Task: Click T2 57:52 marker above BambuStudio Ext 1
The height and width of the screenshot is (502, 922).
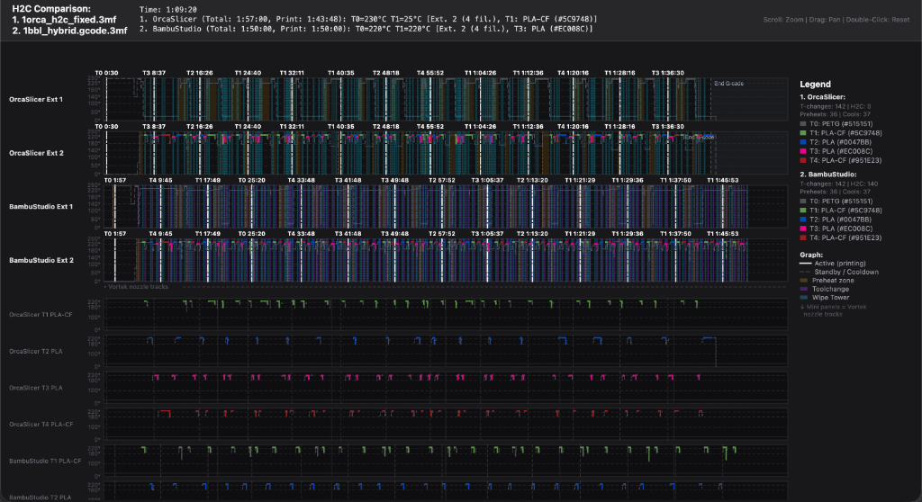Action: 441,181
